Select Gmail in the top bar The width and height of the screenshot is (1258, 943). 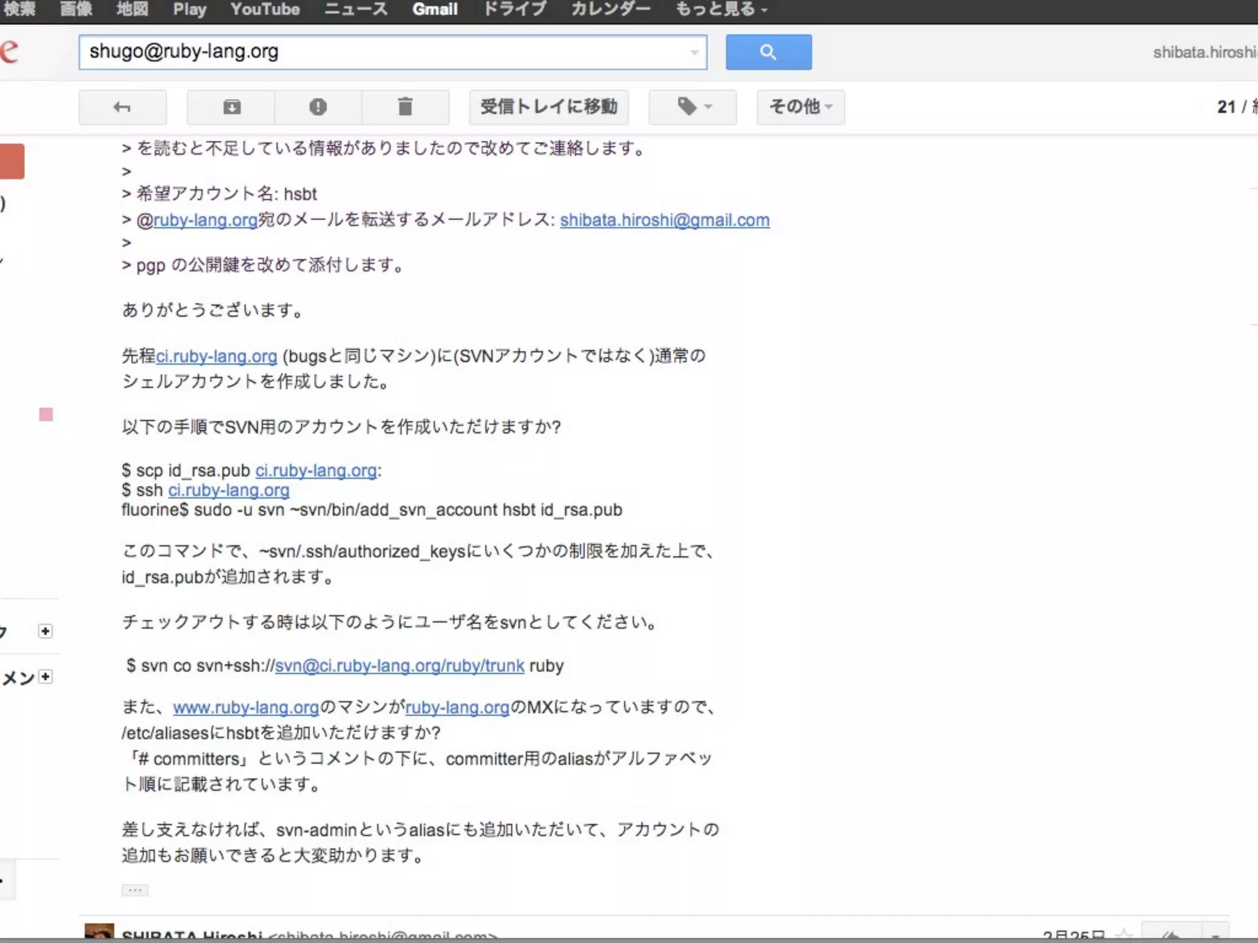click(435, 10)
